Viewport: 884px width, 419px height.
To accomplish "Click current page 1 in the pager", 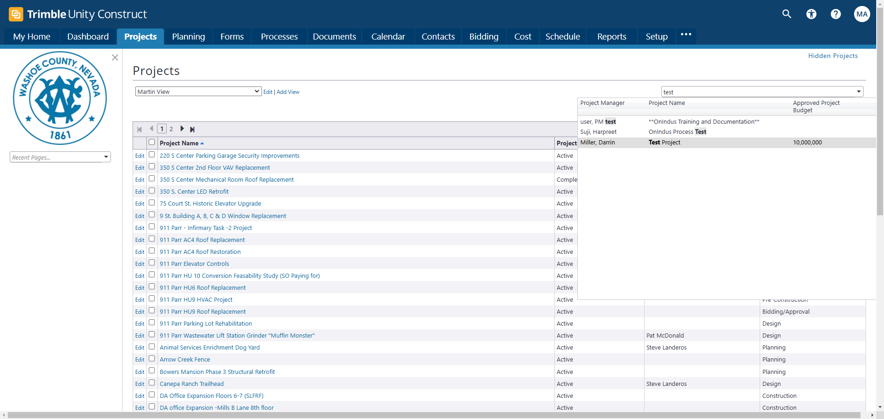I will coord(162,129).
